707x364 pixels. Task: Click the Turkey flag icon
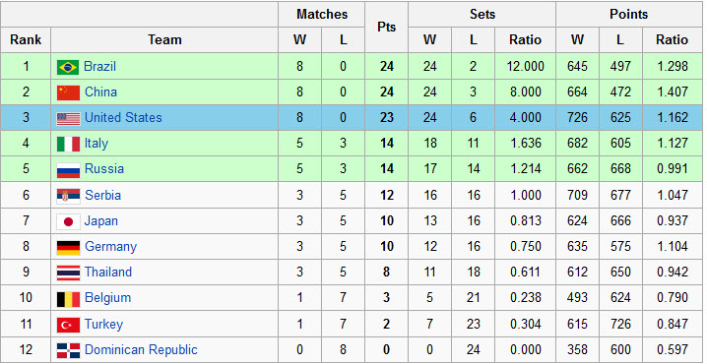pyautogui.click(x=69, y=325)
